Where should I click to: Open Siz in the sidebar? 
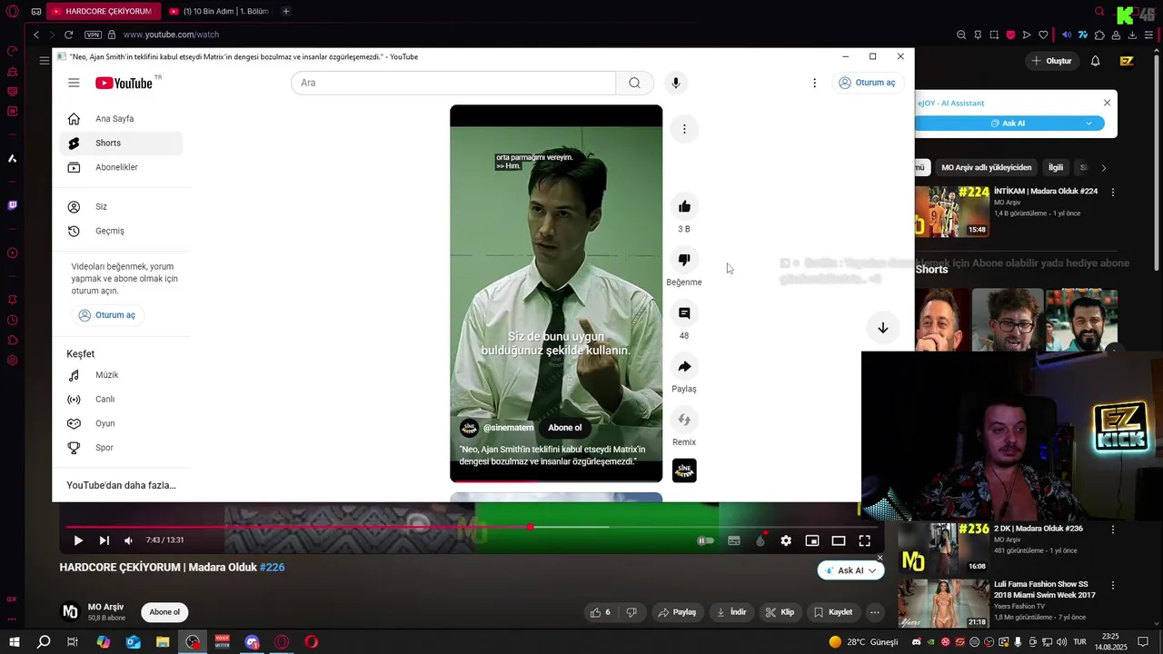(121, 207)
